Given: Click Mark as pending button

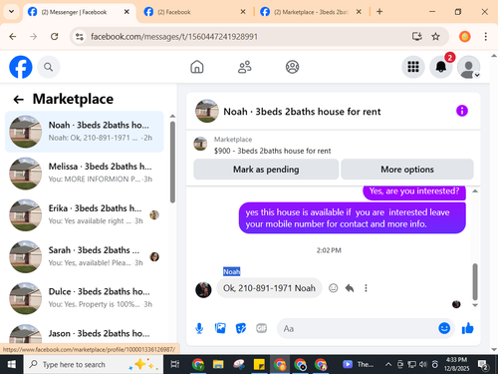Looking at the screenshot, I should click(x=266, y=170).
